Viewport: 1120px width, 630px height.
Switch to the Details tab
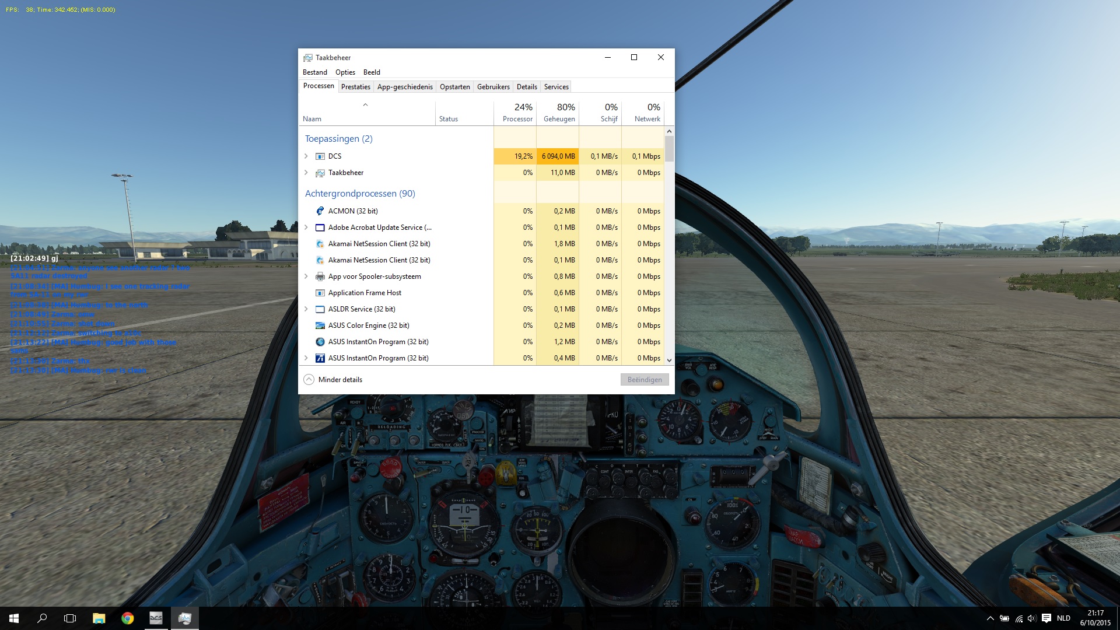[x=527, y=87]
